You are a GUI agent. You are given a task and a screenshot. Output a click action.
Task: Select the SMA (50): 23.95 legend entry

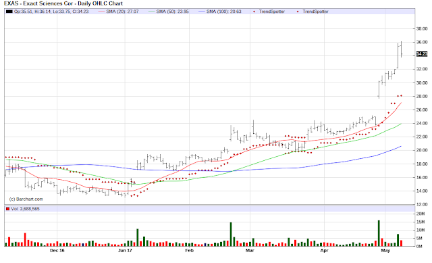169,11
